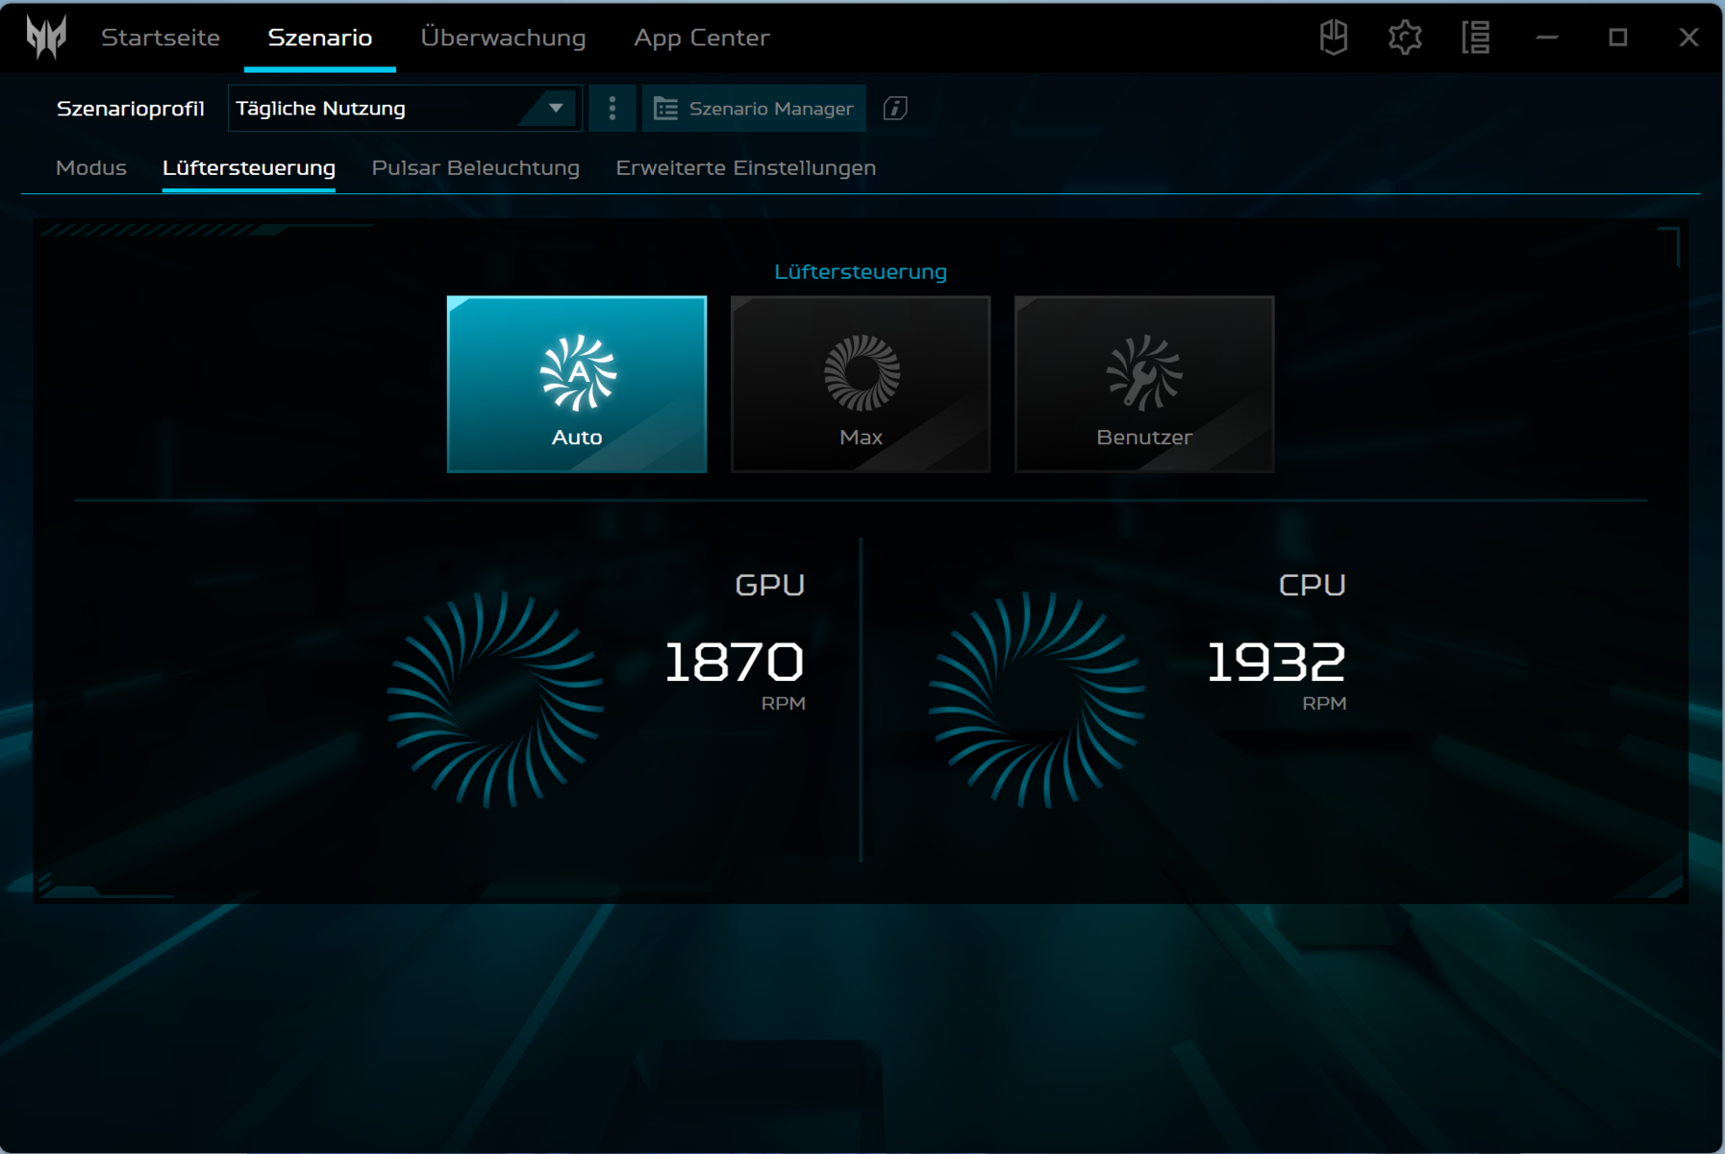This screenshot has width=1725, height=1154.
Task: Click the Szenarioprofil label
Action: [131, 109]
